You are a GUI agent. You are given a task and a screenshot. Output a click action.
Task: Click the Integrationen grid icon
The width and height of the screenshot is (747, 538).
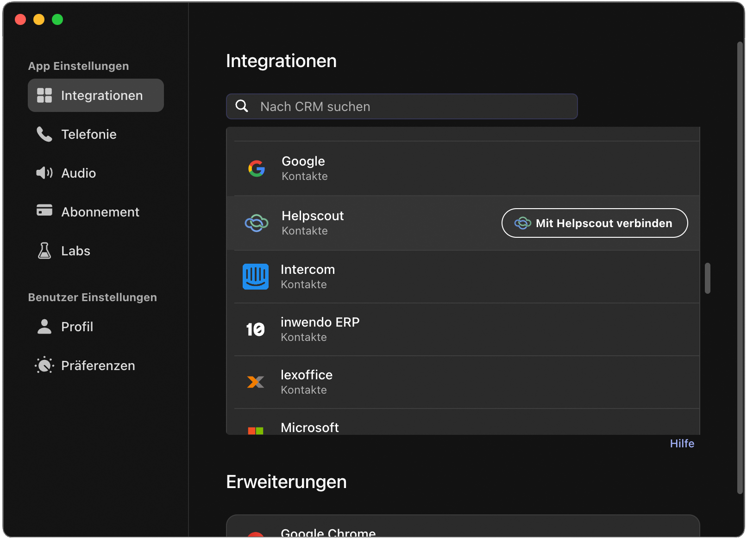click(x=44, y=95)
